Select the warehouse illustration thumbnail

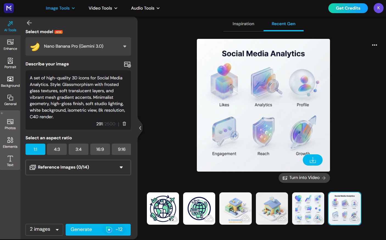tap(235, 208)
